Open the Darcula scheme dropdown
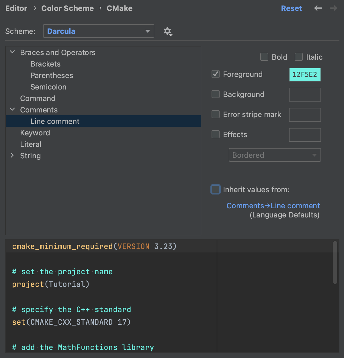 [x=98, y=31]
